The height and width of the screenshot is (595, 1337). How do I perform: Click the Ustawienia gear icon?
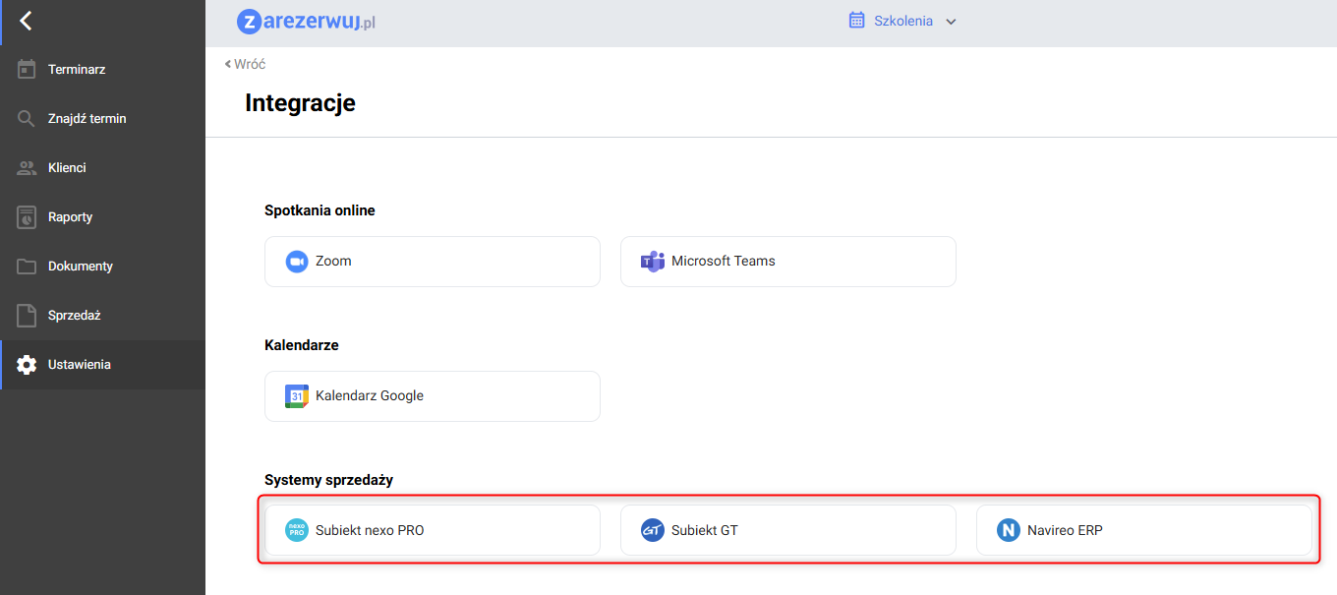point(27,365)
